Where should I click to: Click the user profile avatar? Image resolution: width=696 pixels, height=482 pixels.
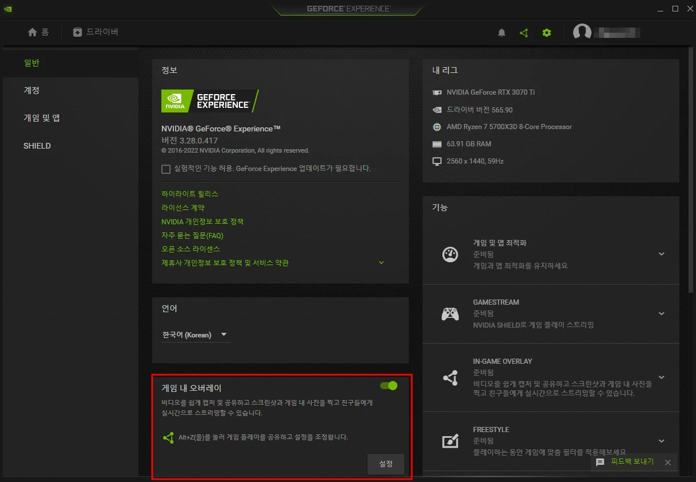(582, 32)
